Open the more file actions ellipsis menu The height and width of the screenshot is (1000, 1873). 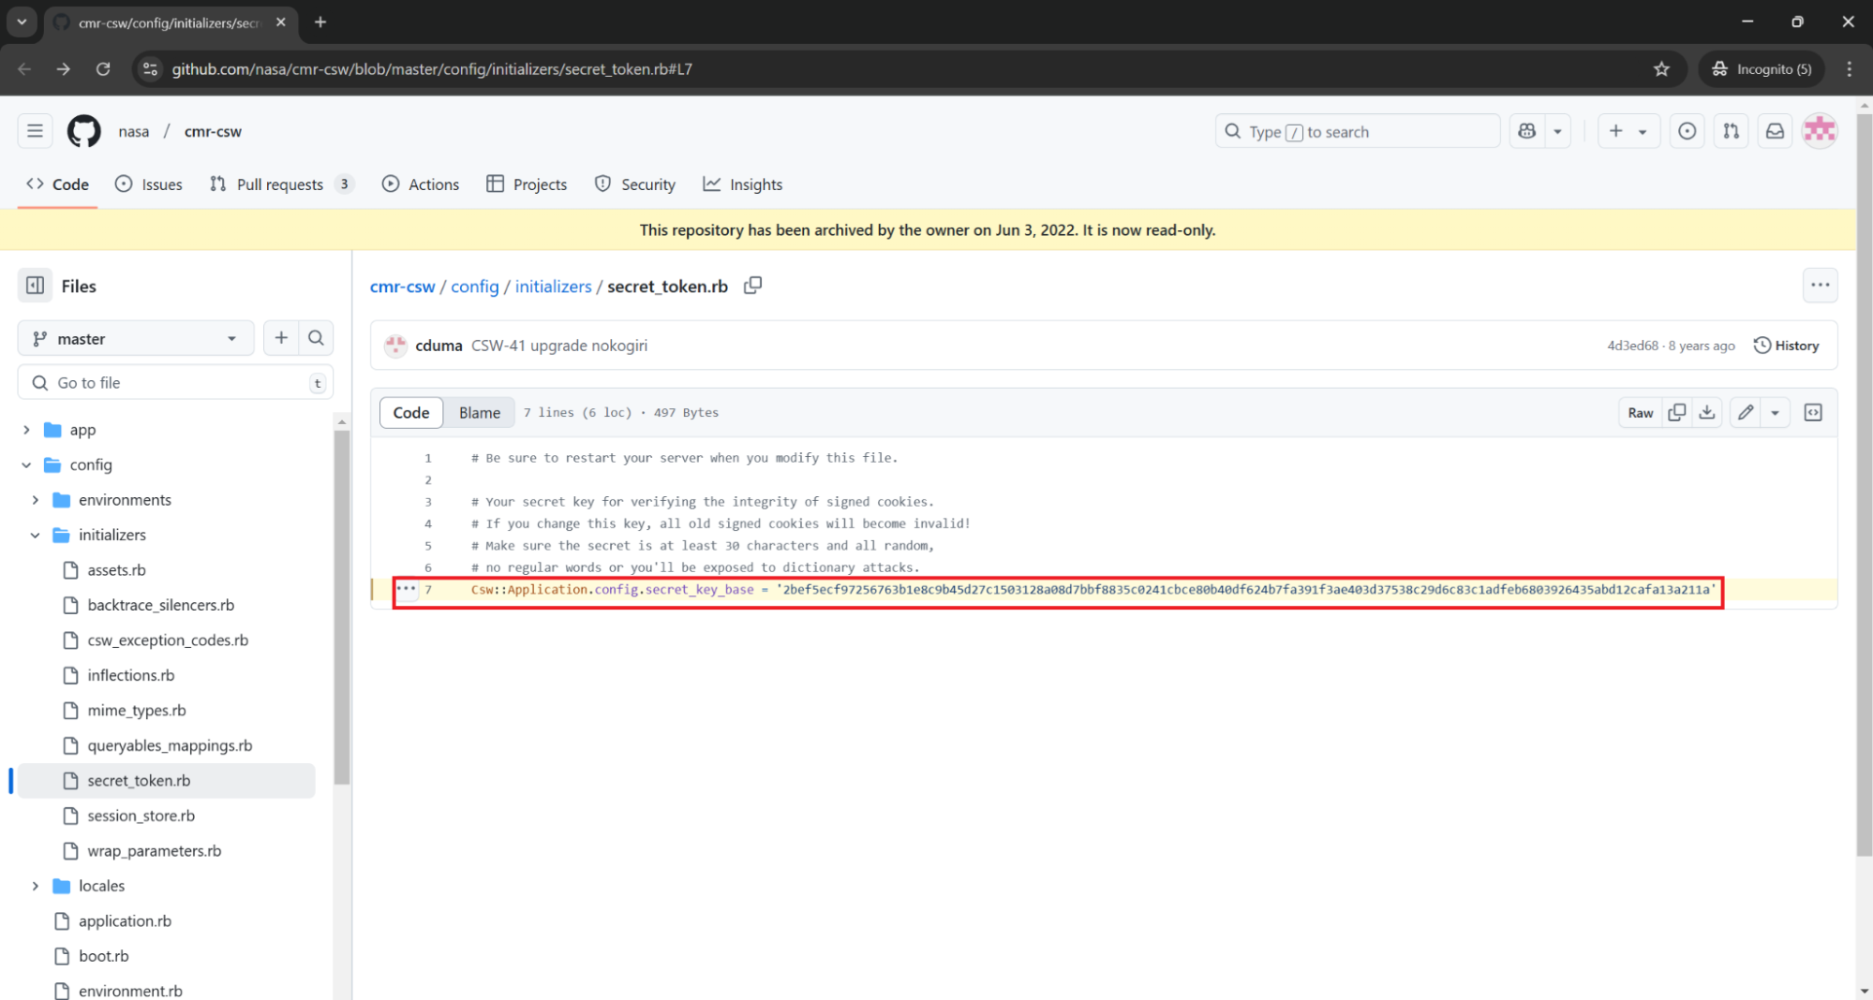(x=1820, y=286)
